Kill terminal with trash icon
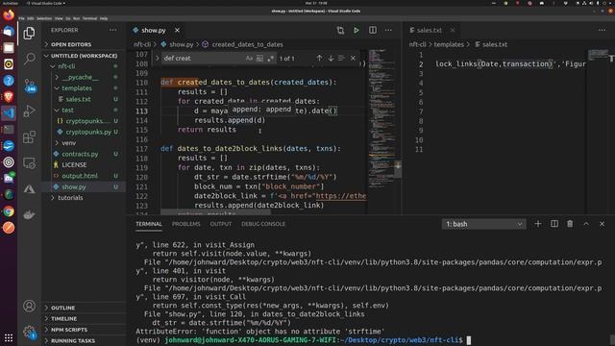The width and height of the screenshot is (615, 346). pyautogui.click(x=570, y=224)
